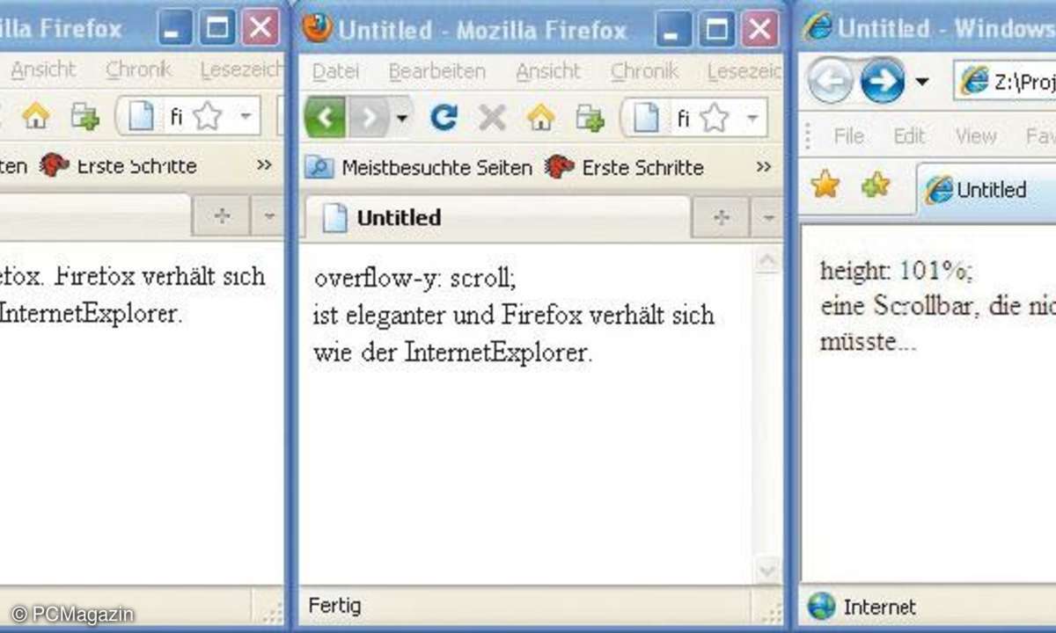
Task: Open Meistbesuchte Seiten bookmark in middle Firefox
Action: click(419, 166)
